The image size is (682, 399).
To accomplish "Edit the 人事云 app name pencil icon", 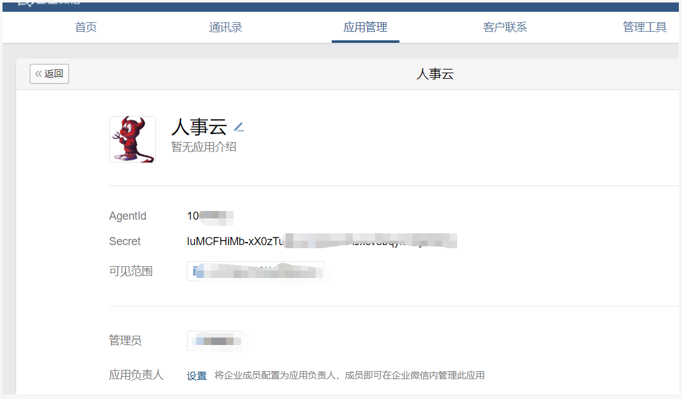I will tap(239, 127).
